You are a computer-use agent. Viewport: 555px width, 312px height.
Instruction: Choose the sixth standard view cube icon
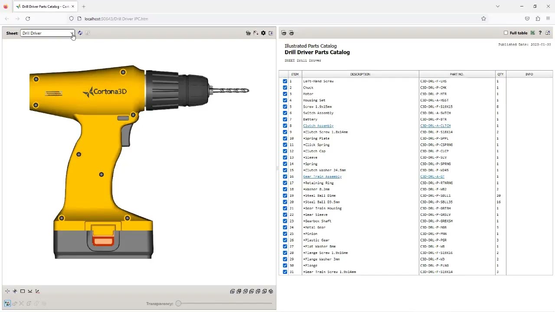(264, 291)
